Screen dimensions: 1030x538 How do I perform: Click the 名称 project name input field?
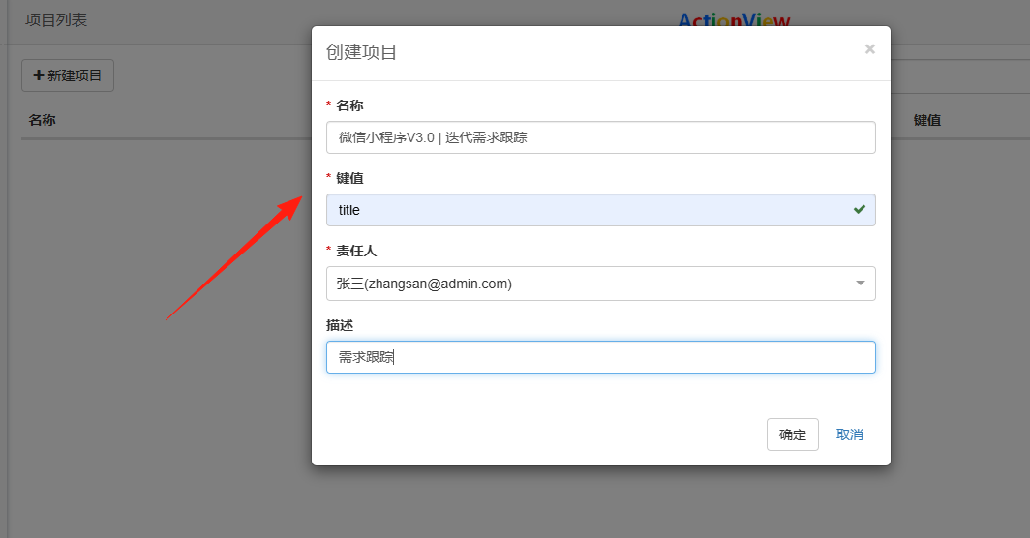pos(600,137)
